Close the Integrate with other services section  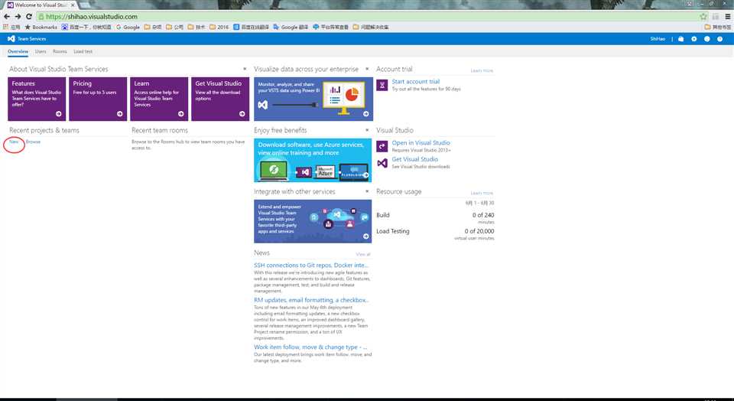(367, 191)
